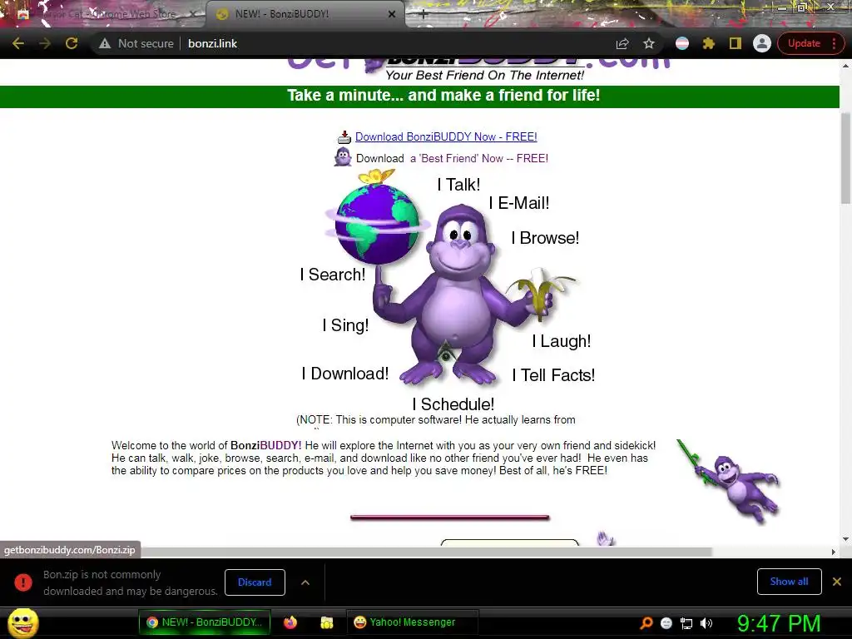Click the swinging Bonzi on the vine image
852x639 pixels.
click(x=728, y=481)
